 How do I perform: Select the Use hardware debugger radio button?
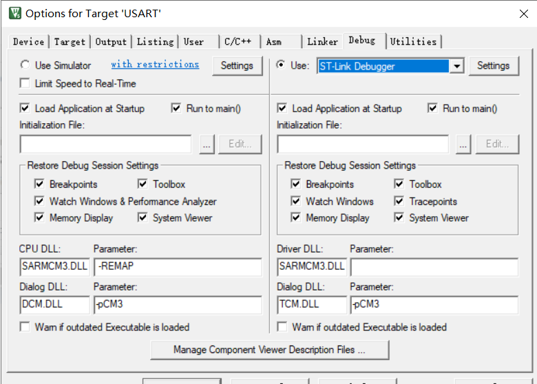coord(281,64)
